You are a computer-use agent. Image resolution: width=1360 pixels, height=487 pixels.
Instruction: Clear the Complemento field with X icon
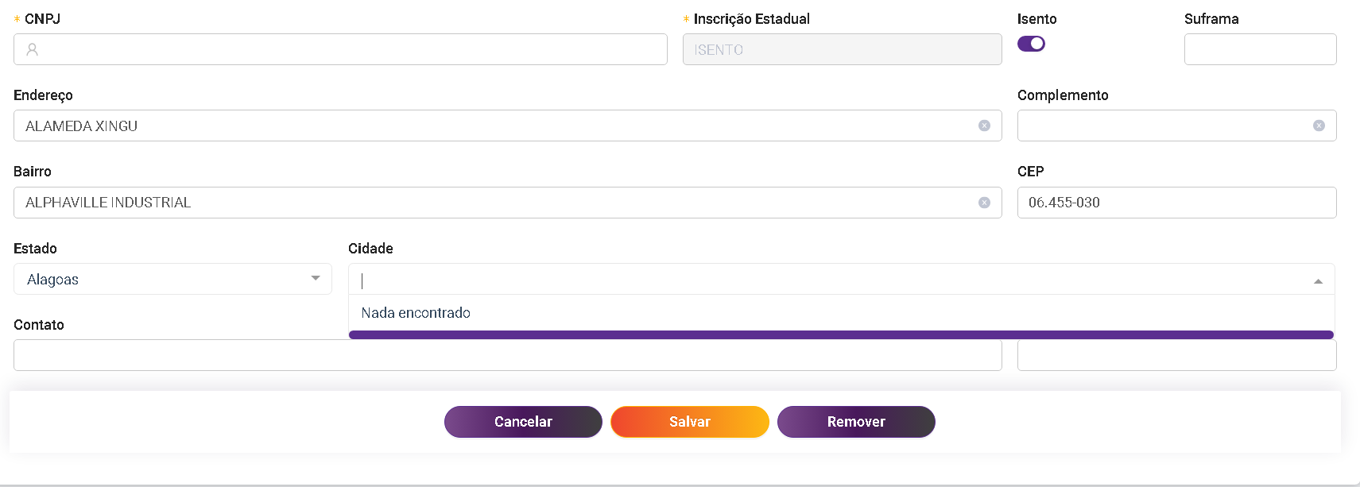point(1319,126)
